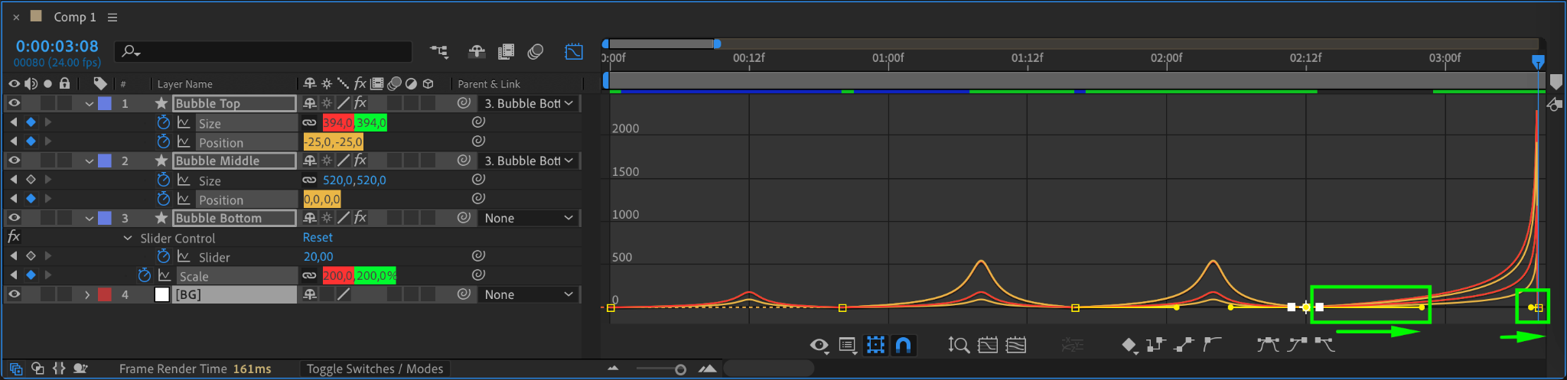
Task: Apply Easy Ease In to keyframes
Action: tap(1297, 346)
